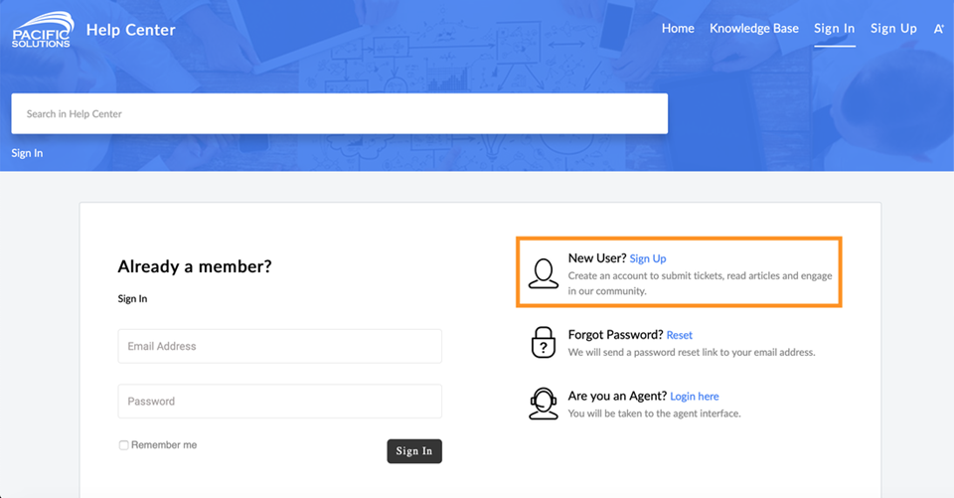954x498 pixels.
Task: Focus the Email Address field
Action: click(x=280, y=346)
